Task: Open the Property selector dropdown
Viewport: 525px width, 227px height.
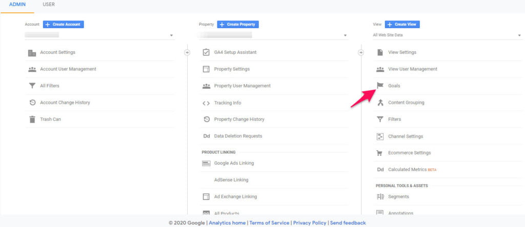Action: (274, 35)
